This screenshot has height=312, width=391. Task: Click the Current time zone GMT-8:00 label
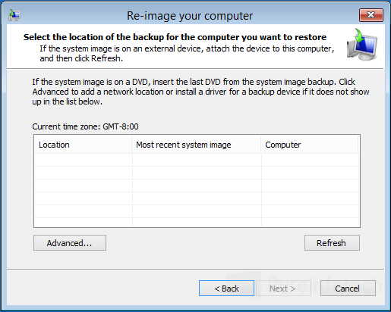click(85, 126)
